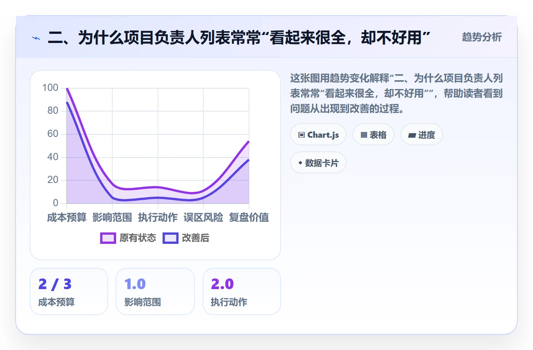Click the 误区风险 x-axis label

pos(203,218)
